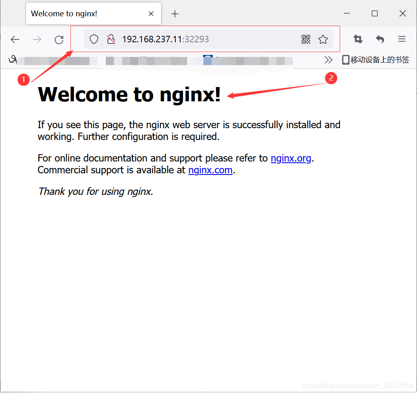Go back to the previous page
The height and width of the screenshot is (393, 417).
click(15, 39)
